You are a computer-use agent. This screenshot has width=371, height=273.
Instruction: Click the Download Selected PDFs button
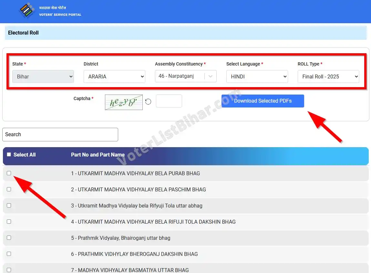[x=263, y=101]
